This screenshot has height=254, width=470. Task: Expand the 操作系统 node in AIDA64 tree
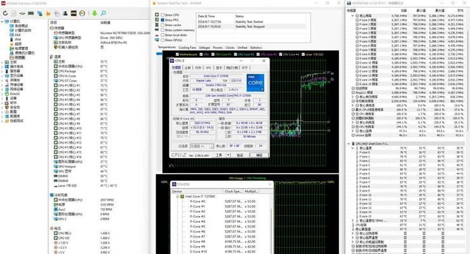3,67
